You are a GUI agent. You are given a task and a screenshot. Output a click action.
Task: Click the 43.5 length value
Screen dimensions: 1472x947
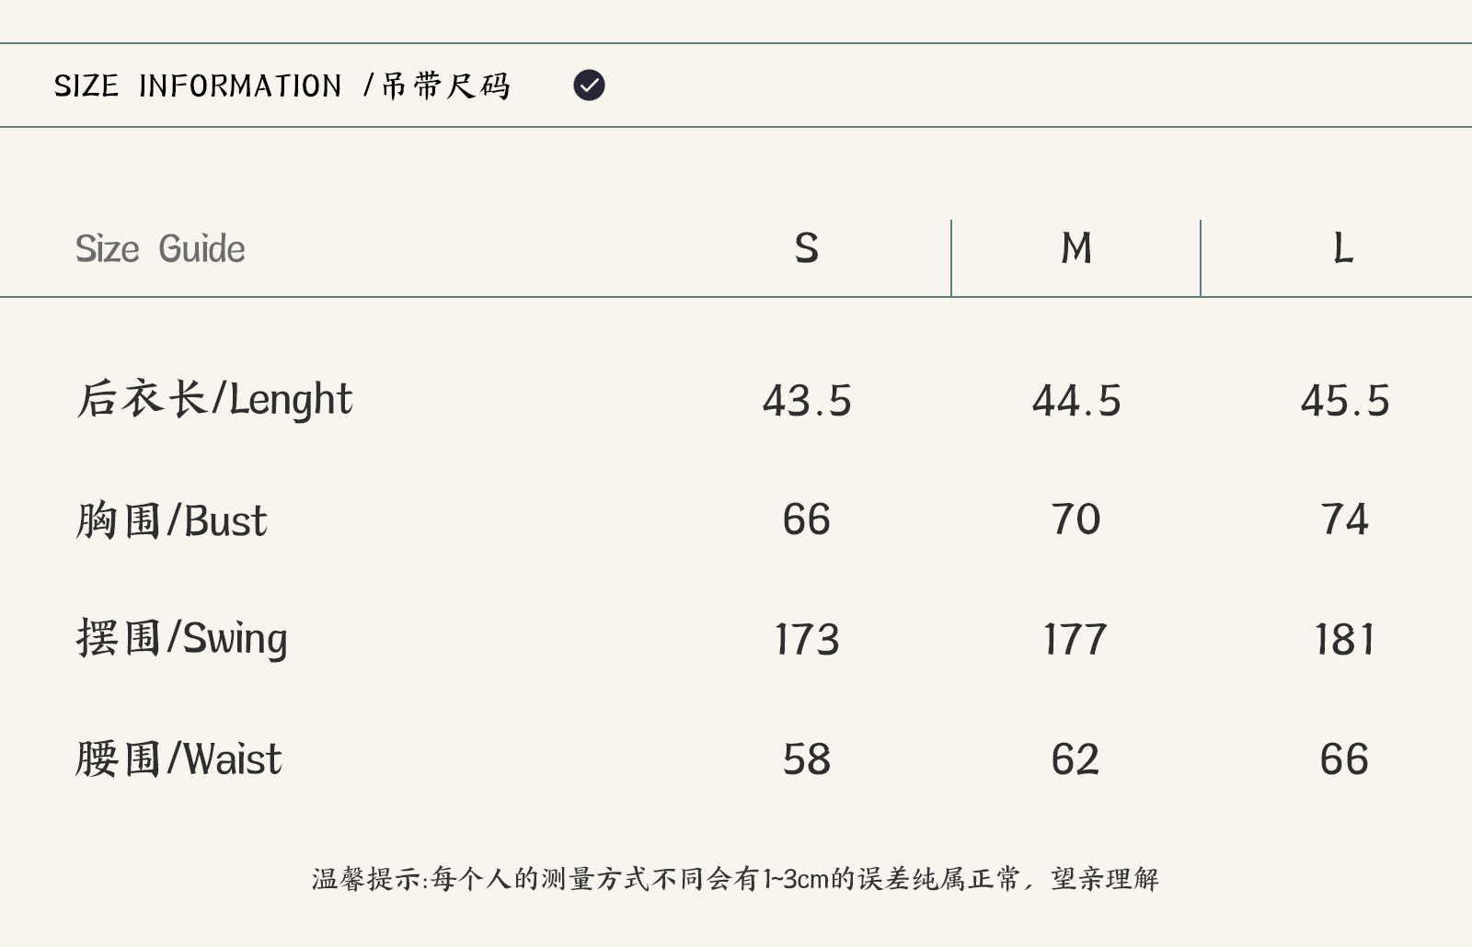(x=807, y=401)
